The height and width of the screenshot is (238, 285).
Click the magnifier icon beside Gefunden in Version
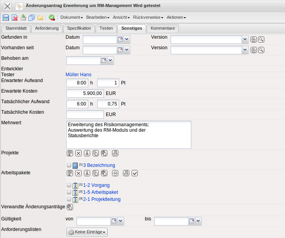[x=261, y=39]
